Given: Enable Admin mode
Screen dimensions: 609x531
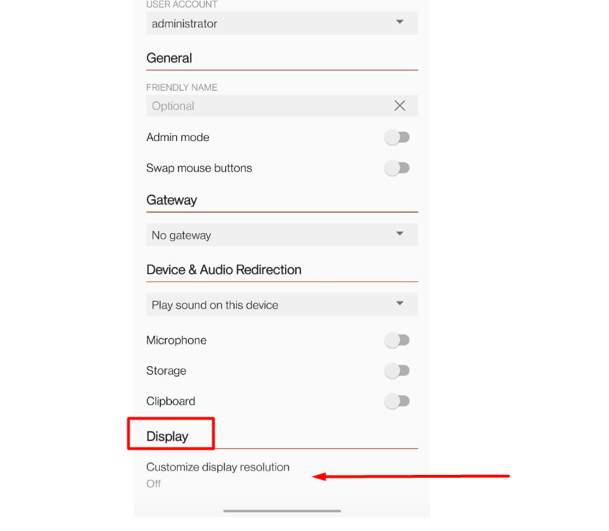Looking at the screenshot, I should pyautogui.click(x=397, y=137).
